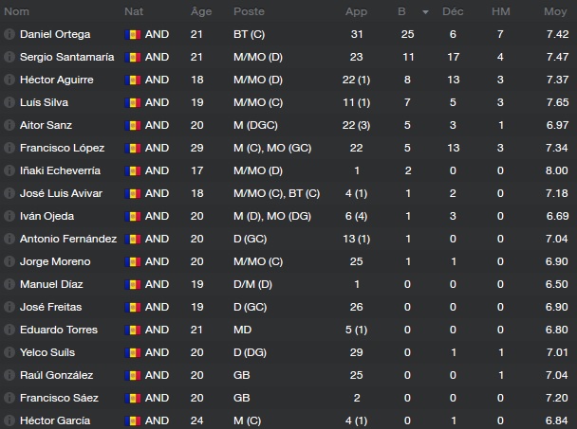Click the Déc column header

click(x=453, y=11)
